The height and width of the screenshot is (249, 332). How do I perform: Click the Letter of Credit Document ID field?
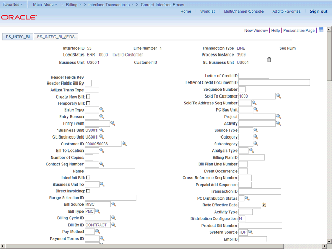(274, 82)
